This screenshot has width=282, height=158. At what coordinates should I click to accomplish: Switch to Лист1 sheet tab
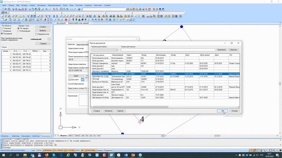tap(71, 136)
